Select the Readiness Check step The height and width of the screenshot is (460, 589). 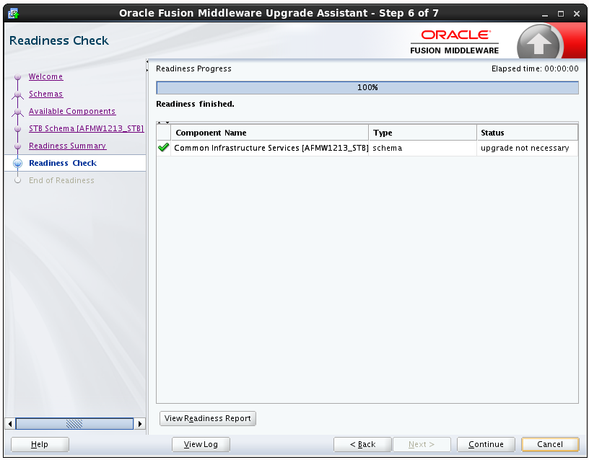tap(63, 163)
